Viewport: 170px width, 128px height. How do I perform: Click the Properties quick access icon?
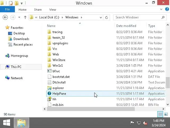(11, 3)
